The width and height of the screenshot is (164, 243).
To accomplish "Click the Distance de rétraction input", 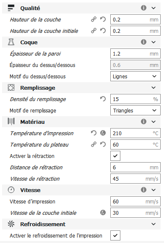I will (135, 167).
